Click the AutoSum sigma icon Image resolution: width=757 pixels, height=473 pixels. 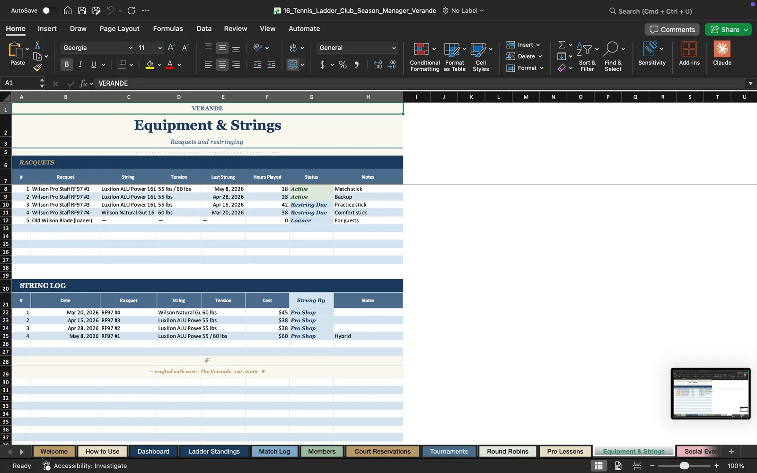pos(562,44)
